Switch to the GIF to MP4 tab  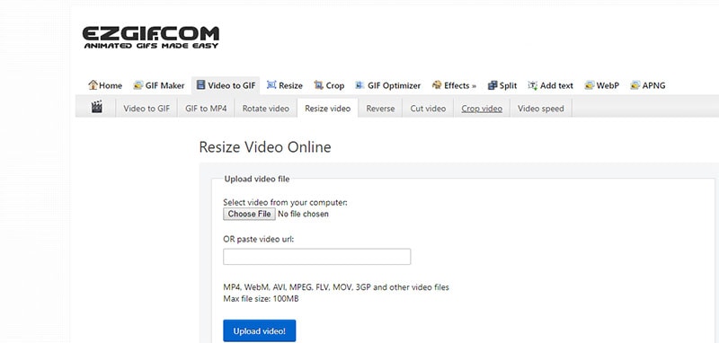206,109
